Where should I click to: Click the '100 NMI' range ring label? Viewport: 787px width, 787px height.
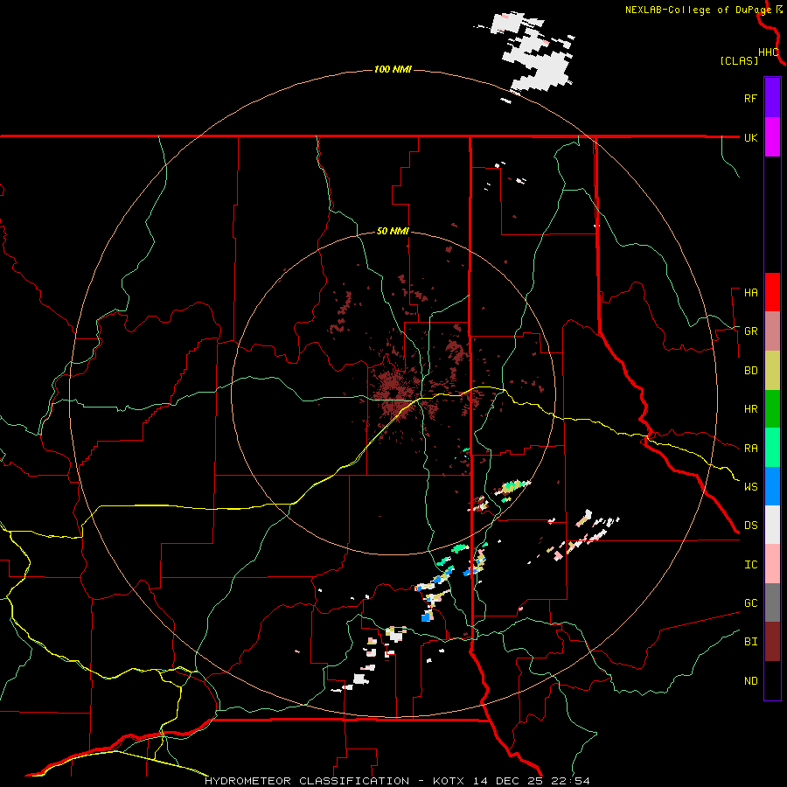click(393, 69)
